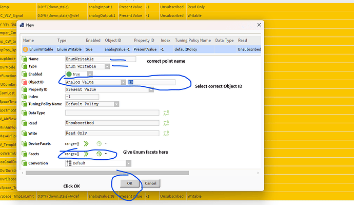Click the New dialog title icon
The height and width of the screenshot is (205, 354).
(22, 25)
